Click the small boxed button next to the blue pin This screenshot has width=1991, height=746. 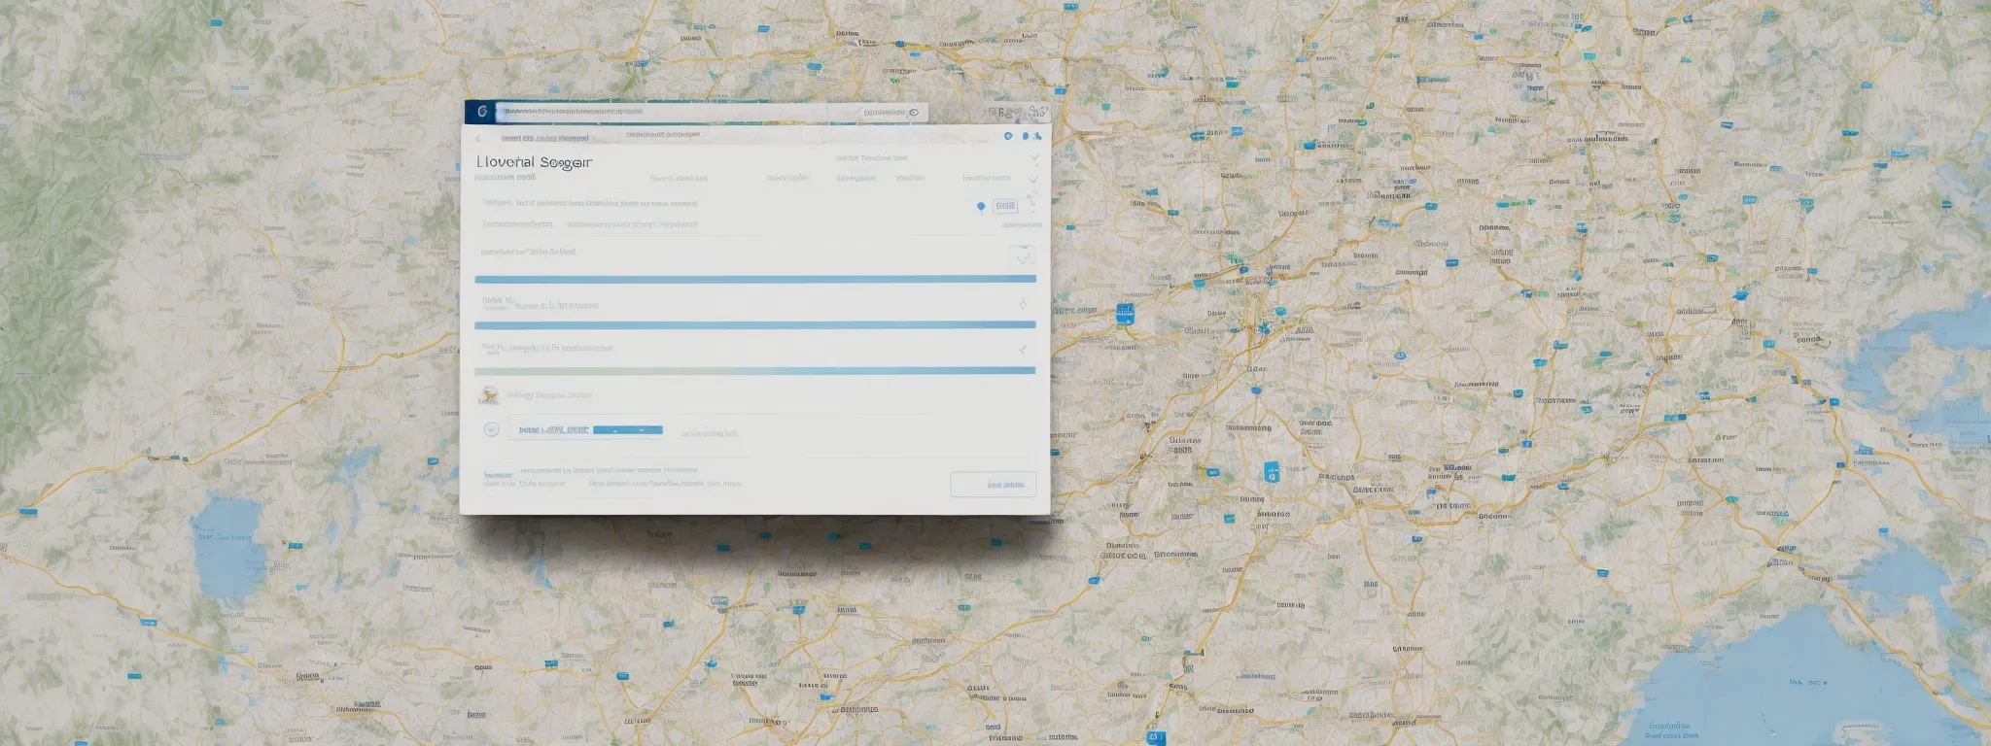1005,206
